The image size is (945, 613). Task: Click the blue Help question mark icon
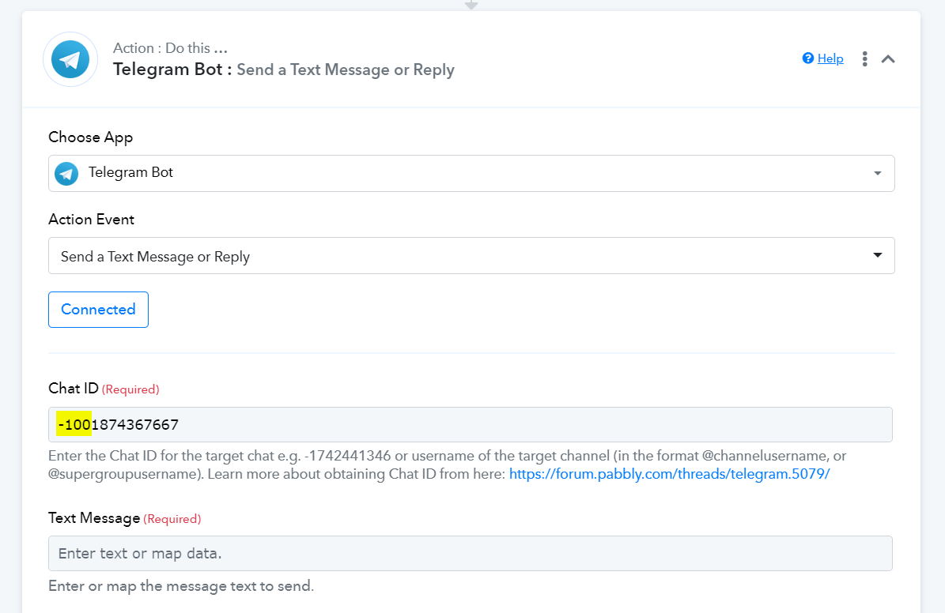pos(808,58)
